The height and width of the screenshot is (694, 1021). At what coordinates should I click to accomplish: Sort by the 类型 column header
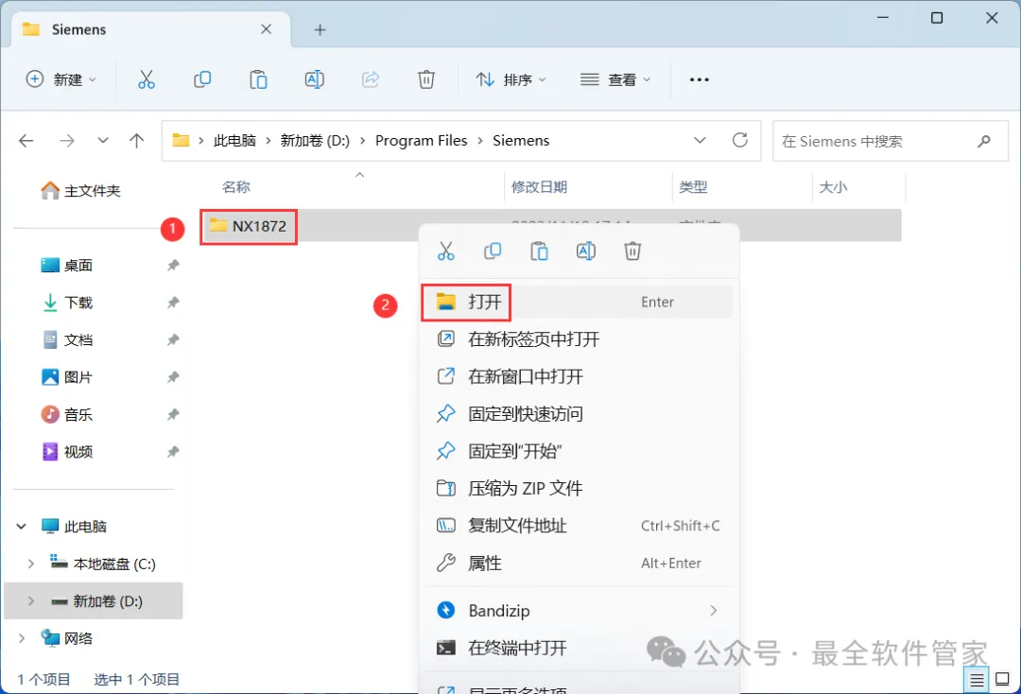pos(693,187)
